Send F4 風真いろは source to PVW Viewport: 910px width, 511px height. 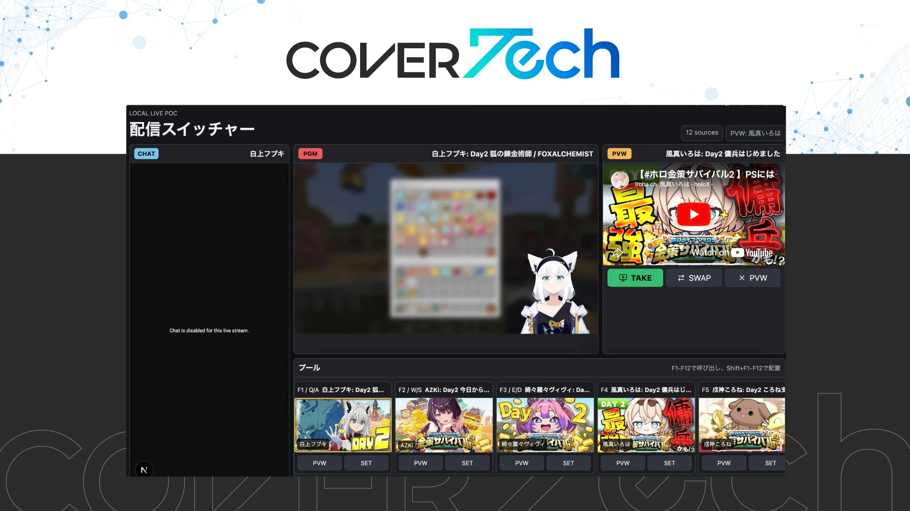point(623,463)
